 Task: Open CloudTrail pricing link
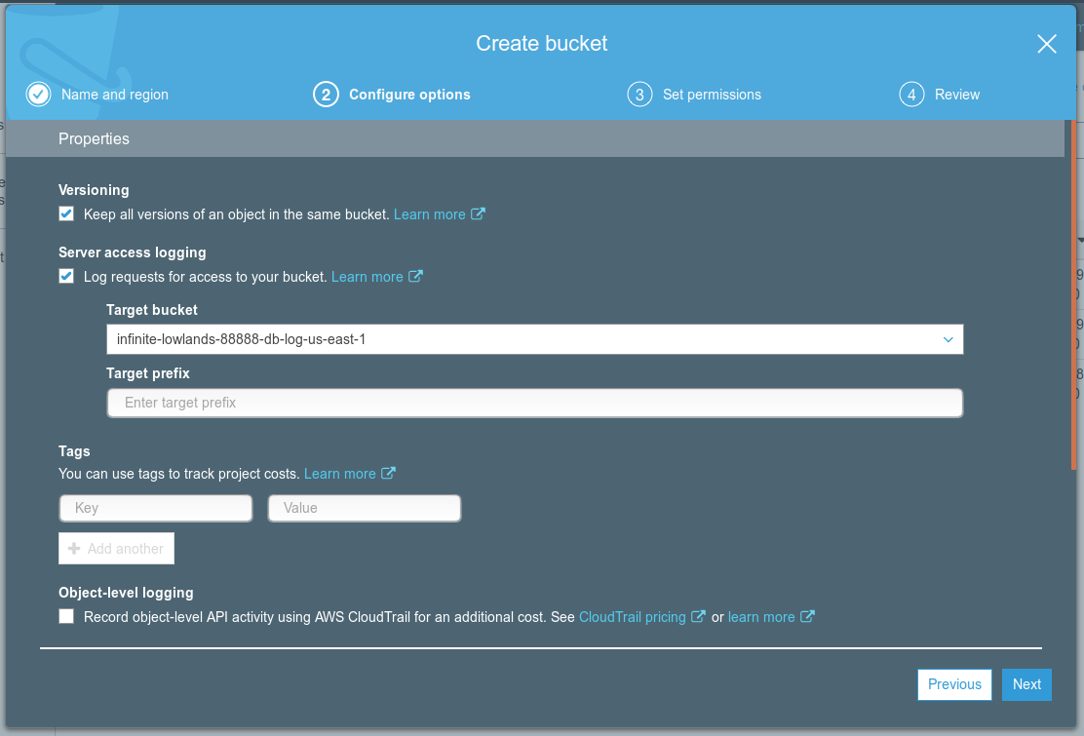[x=632, y=616]
